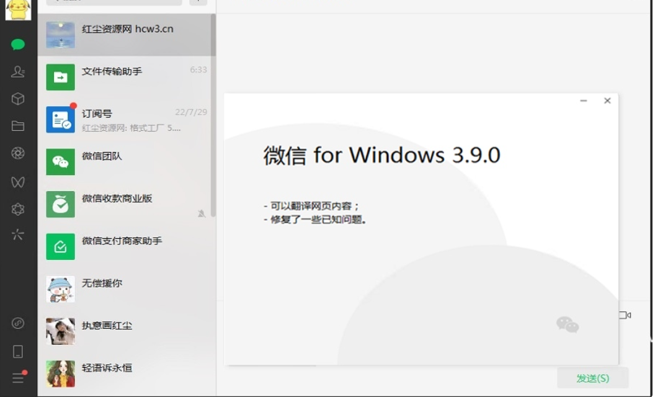Open the hamburger settings menu
655x397 pixels.
[x=18, y=378]
